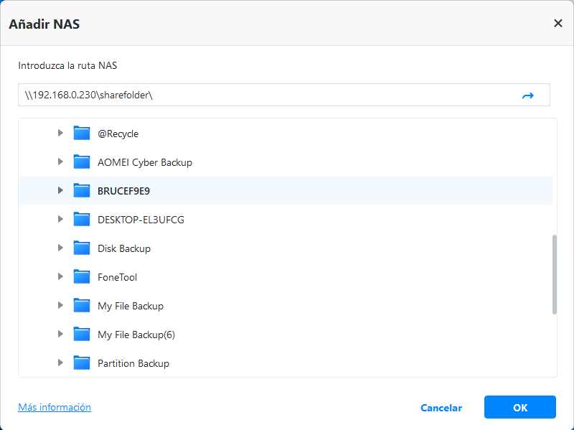The height and width of the screenshot is (430, 574).
Task: Open the Más información link
Action: tap(55, 407)
